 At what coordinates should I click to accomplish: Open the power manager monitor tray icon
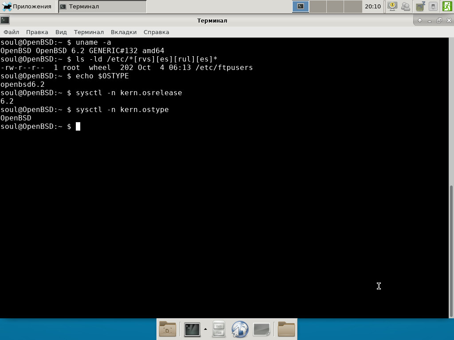(392, 6)
